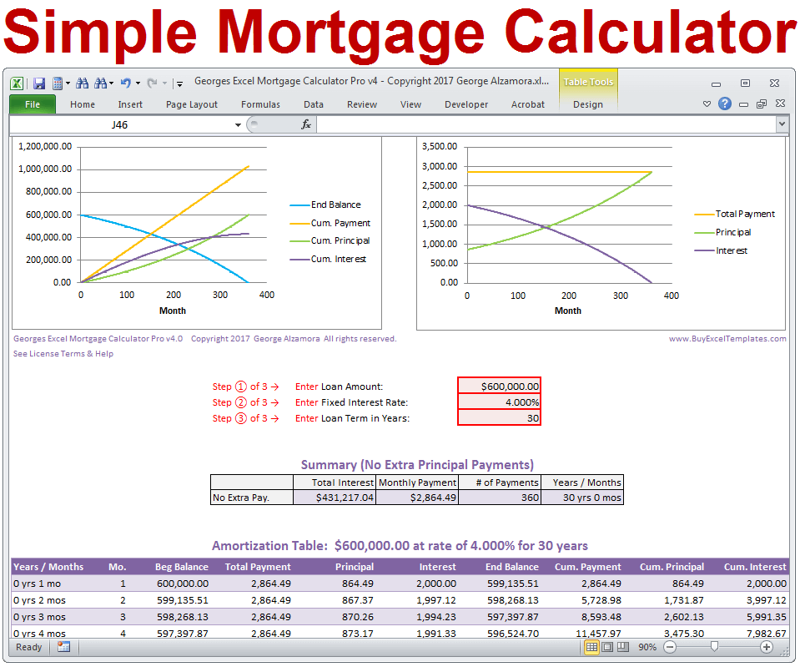Toggle Normal view in the status bar
The height and width of the screenshot is (667, 800).
[592, 646]
